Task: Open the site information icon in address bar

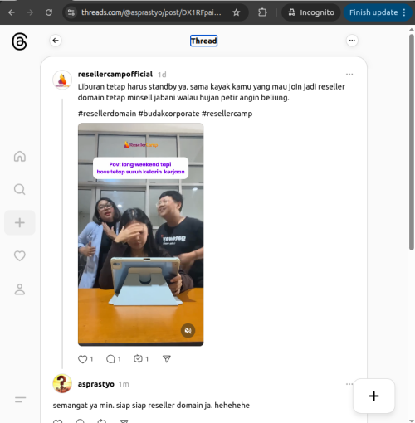Action: click(x=71, y=12)
